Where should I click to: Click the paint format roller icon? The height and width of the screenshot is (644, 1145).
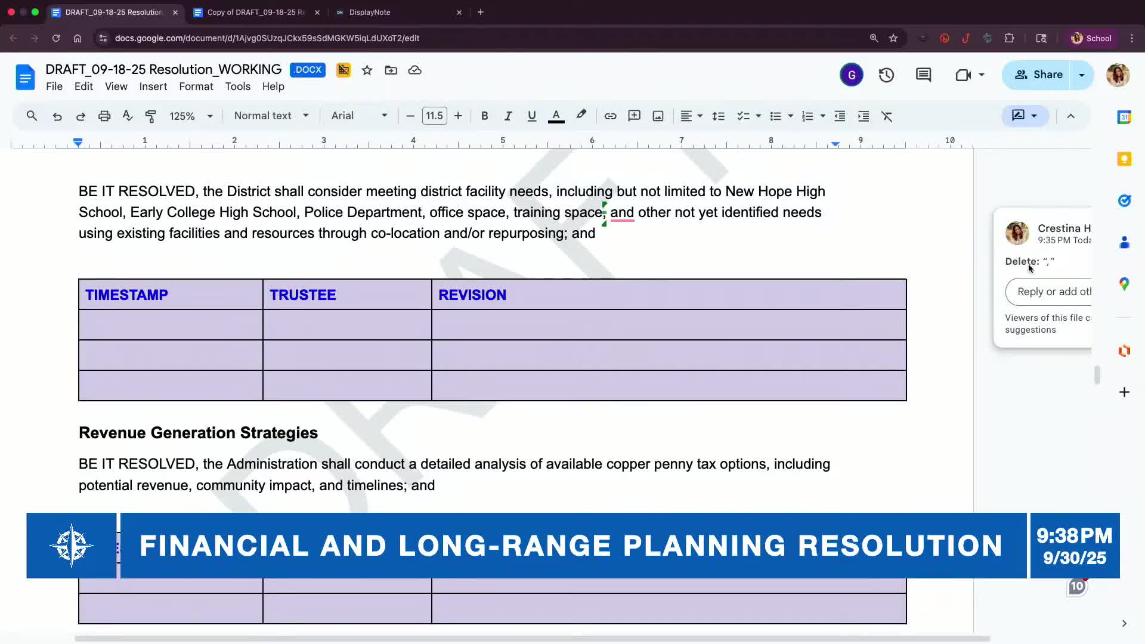(151, 116)
